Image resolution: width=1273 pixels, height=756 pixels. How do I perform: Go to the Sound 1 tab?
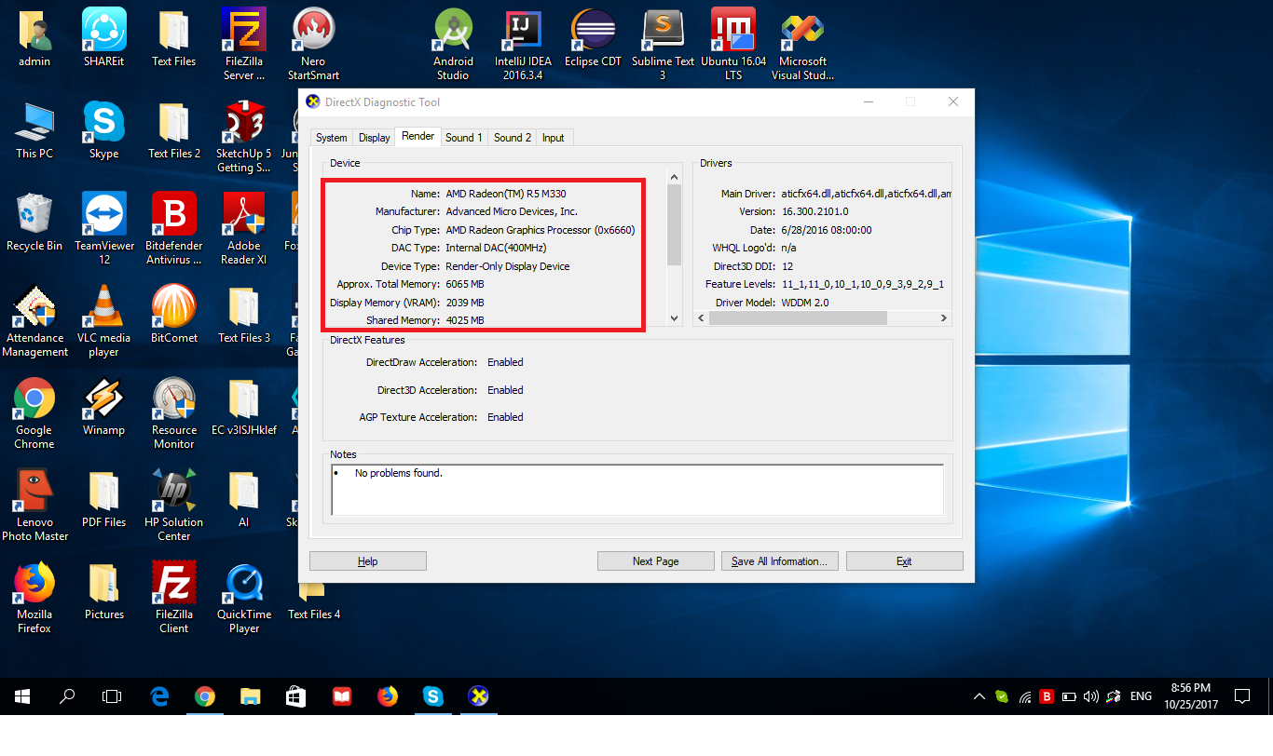pos(463,138)
